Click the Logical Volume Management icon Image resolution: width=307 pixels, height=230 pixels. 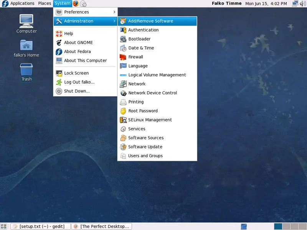click(123, 75)
